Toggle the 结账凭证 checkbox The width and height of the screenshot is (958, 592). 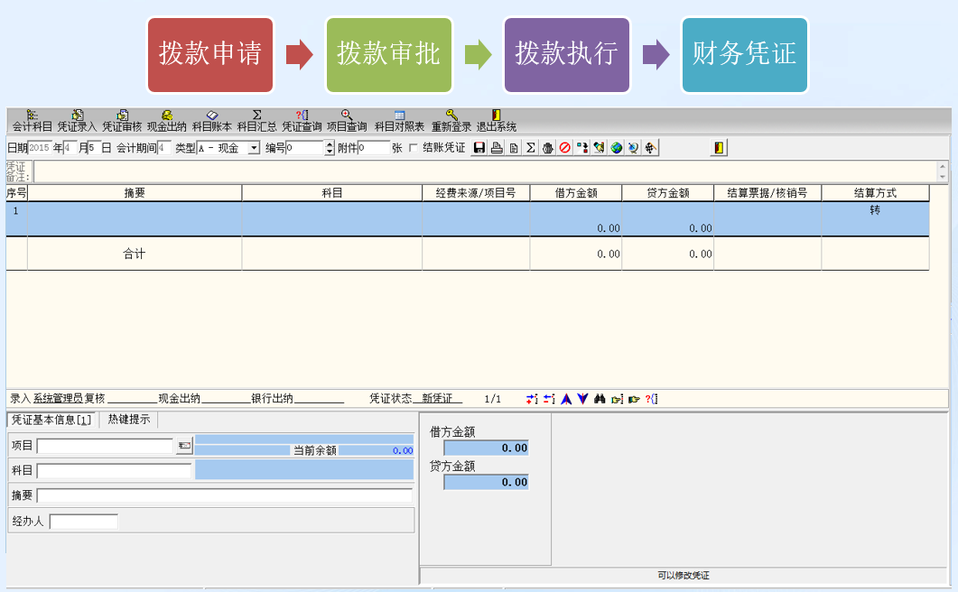tap(414, 148)
